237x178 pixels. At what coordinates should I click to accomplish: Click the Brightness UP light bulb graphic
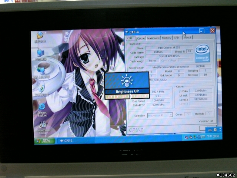127,81
